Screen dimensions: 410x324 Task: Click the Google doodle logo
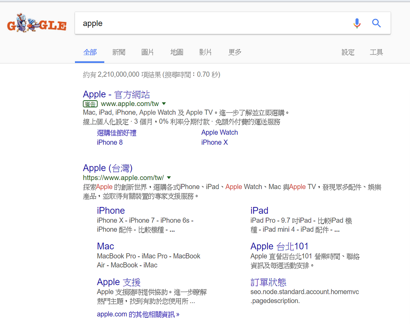[37, 24]
